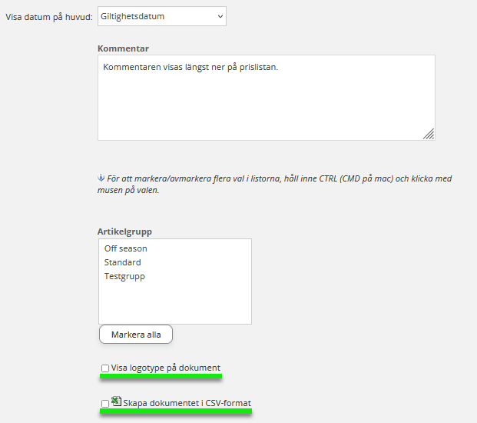Click the 'Kommentaren visas längst ner' text line
The image size is (477, 423).
190,68
